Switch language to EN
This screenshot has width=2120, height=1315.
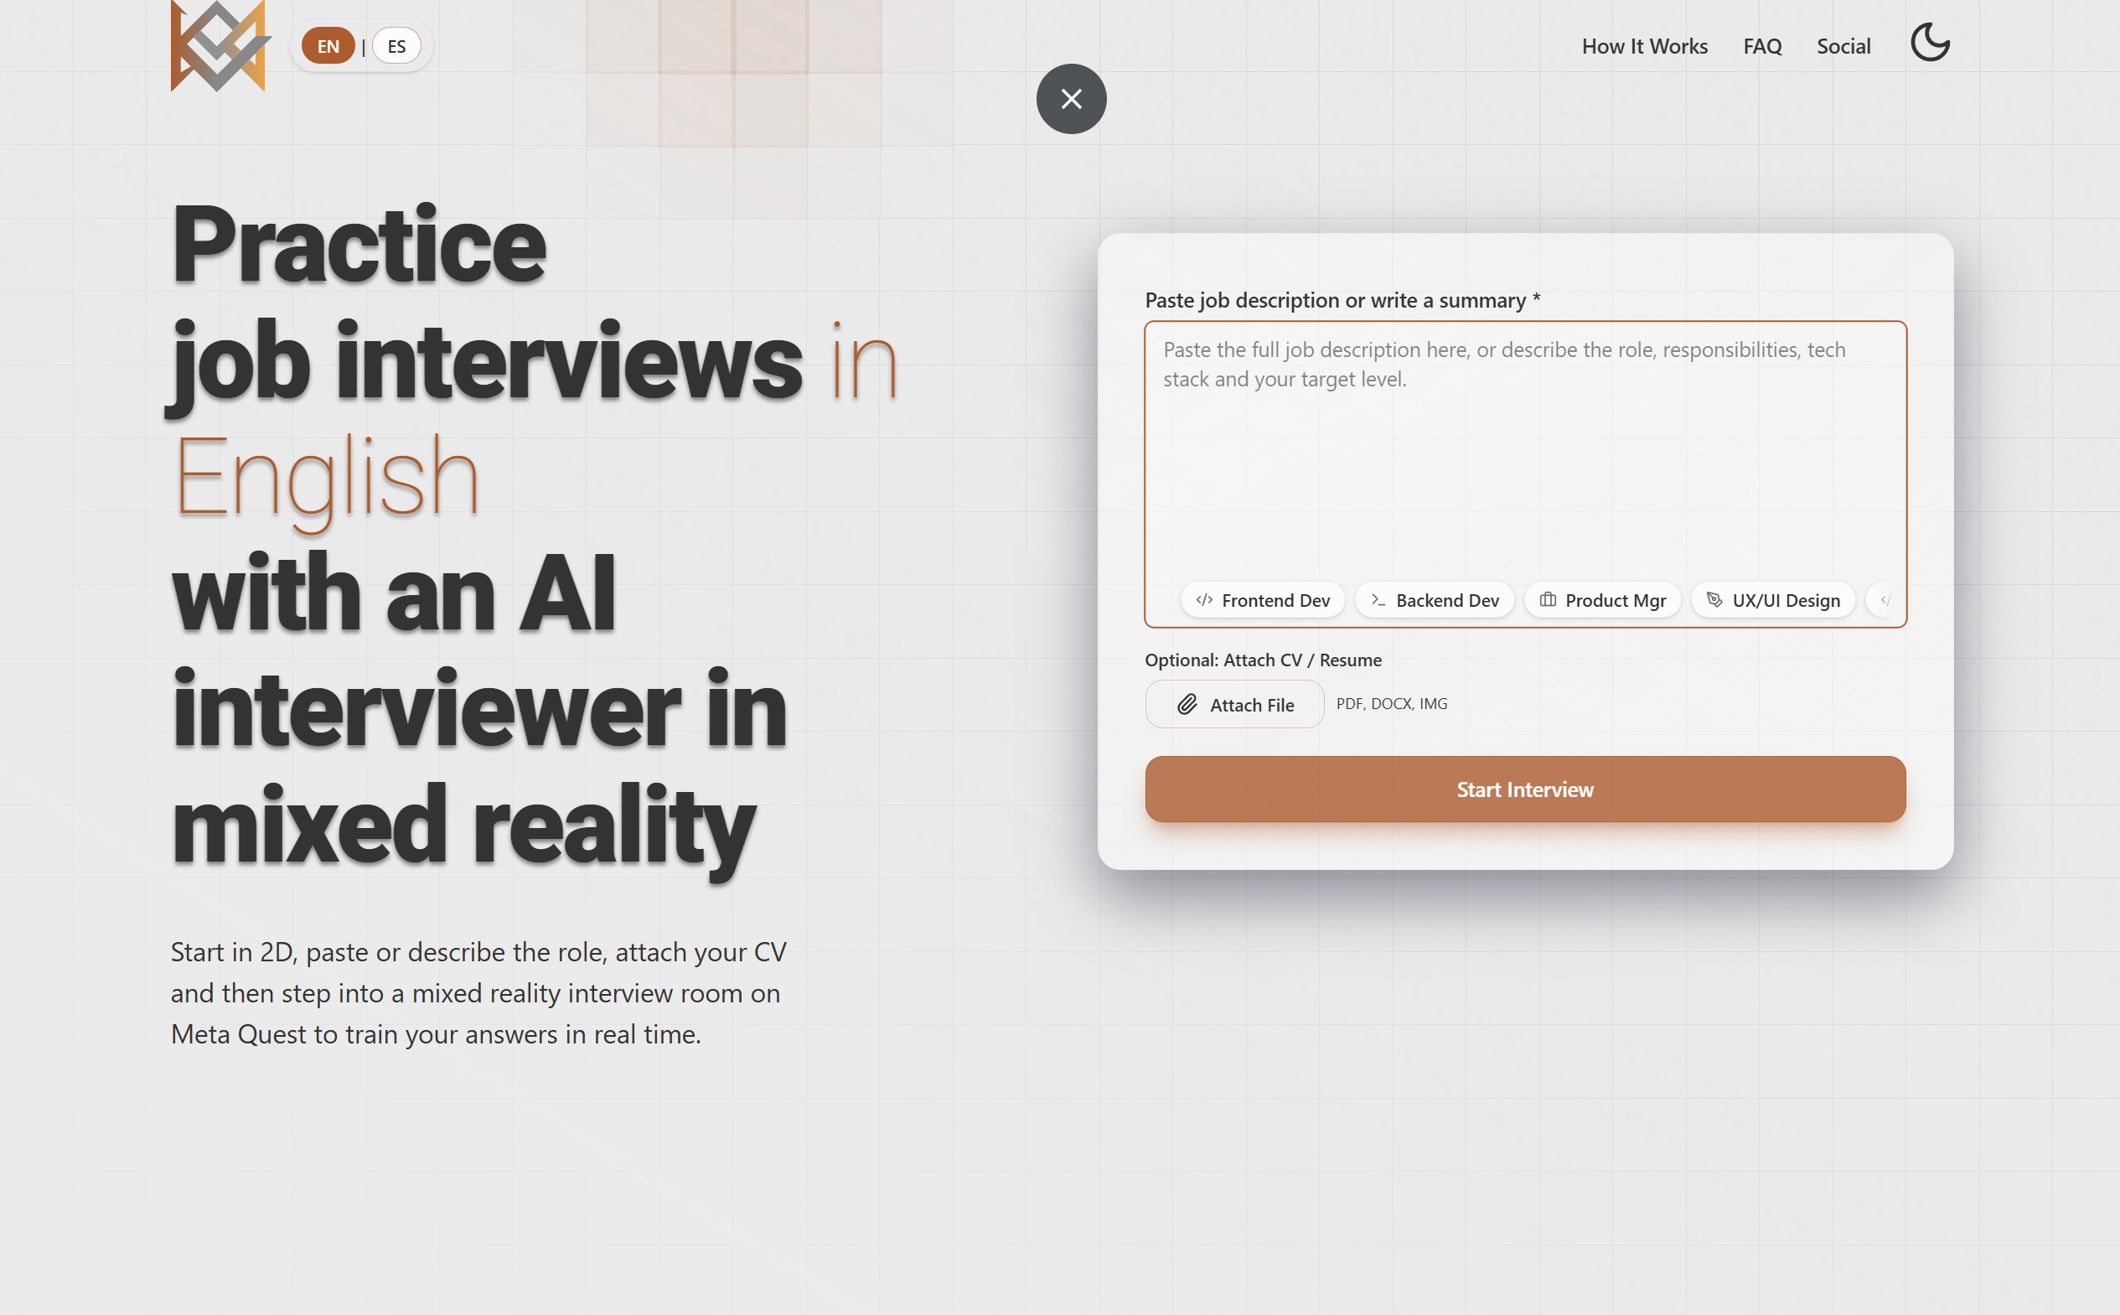(x=328, y=46)
